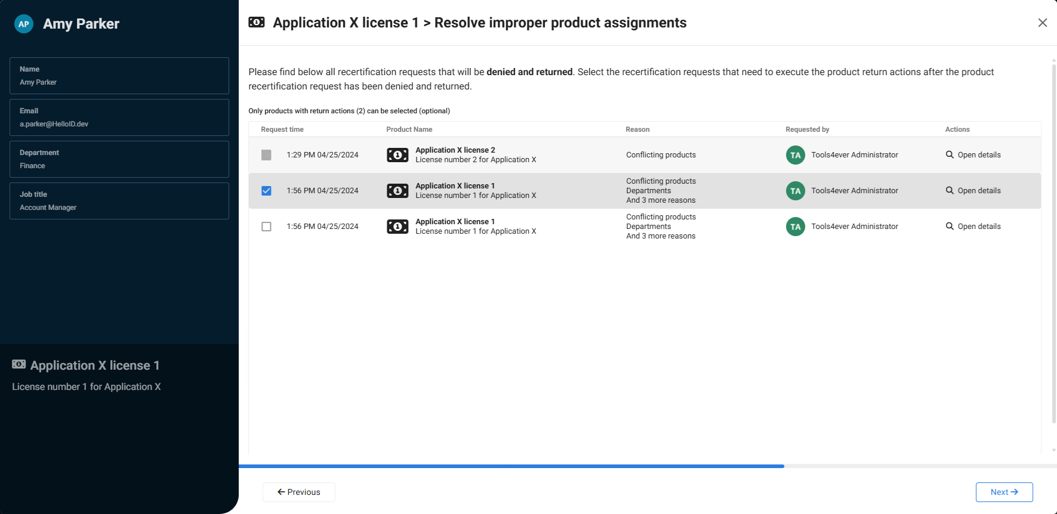The image size is (1057, 514).
Task: Select the Job title field Account Manager
Action: [119, 201]
